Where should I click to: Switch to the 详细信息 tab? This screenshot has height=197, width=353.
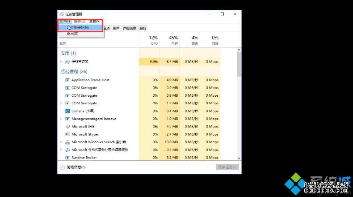coord(130,29)
